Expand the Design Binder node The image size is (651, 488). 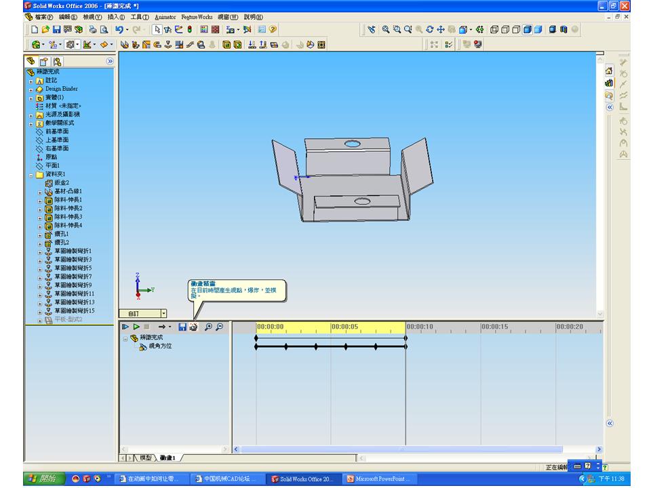click(x=31, y=89)
